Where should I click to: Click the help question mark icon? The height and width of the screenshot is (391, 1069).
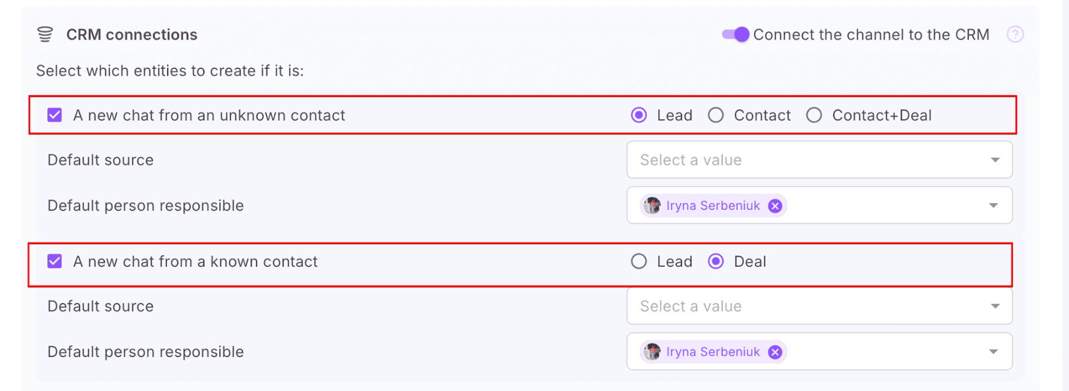[x=1015, y=35]
